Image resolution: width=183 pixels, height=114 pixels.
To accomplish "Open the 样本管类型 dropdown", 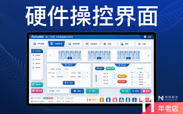I will point(83,77).
